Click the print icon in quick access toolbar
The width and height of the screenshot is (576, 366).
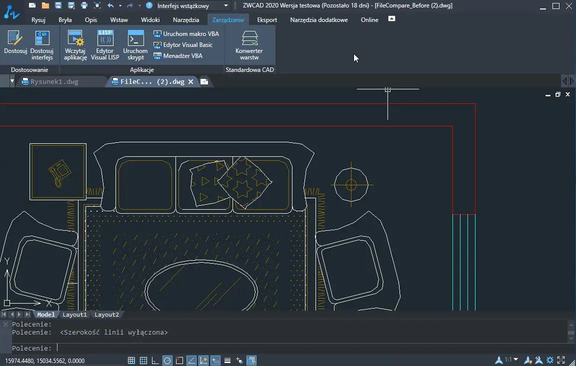[84, 6]
